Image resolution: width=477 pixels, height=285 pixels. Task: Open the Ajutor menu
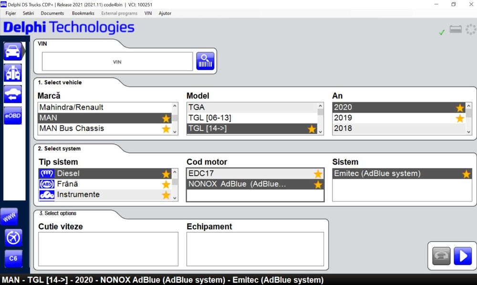[x=165, y=13]
